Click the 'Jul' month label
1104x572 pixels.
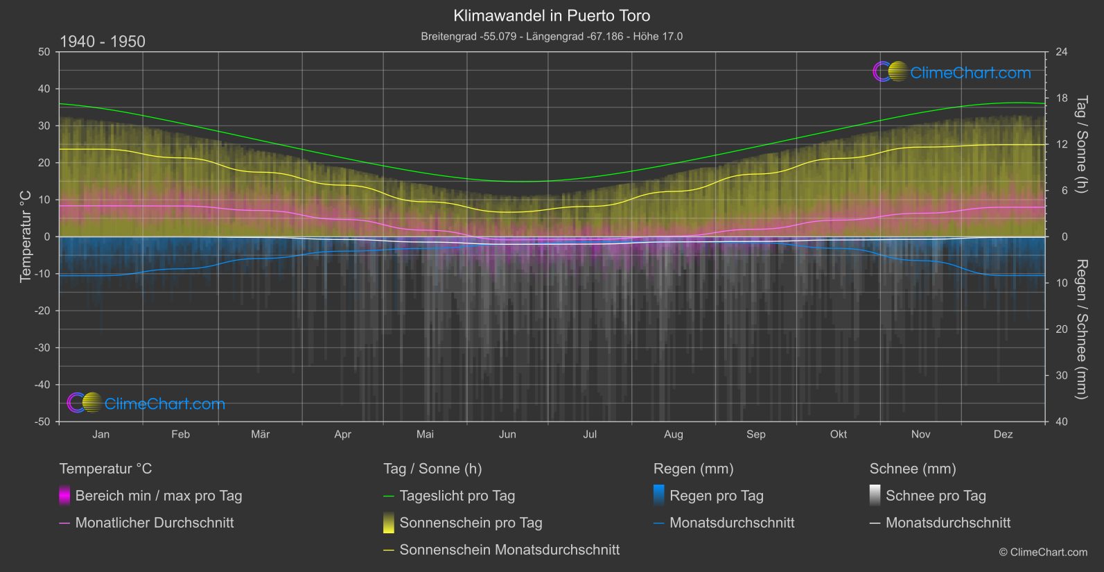tap(590, 434)
